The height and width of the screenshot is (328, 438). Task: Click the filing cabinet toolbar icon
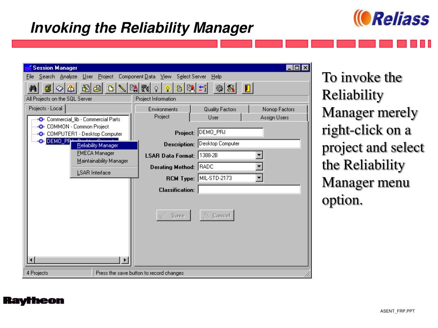tap(48, 88)
